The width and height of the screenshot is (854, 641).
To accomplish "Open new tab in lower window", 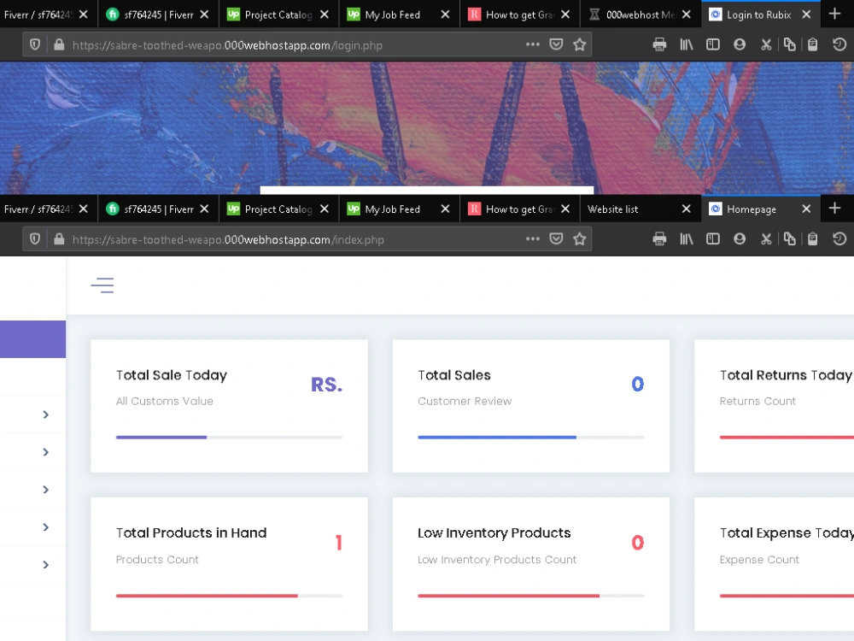I will point(835,209).
